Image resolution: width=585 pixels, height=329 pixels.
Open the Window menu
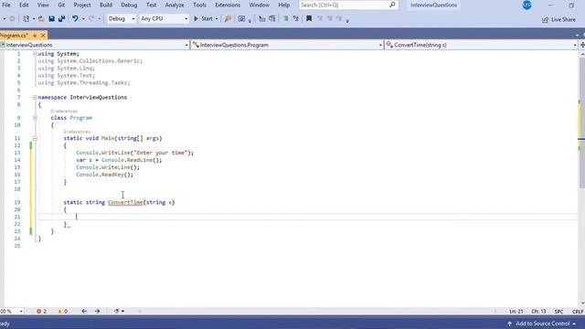(x=259, y=5)
